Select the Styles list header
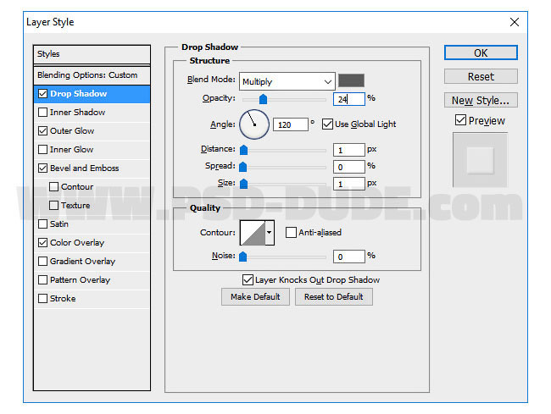Viewport: 551px width, 414px height. pyautogui.click(x=92, y=54)
